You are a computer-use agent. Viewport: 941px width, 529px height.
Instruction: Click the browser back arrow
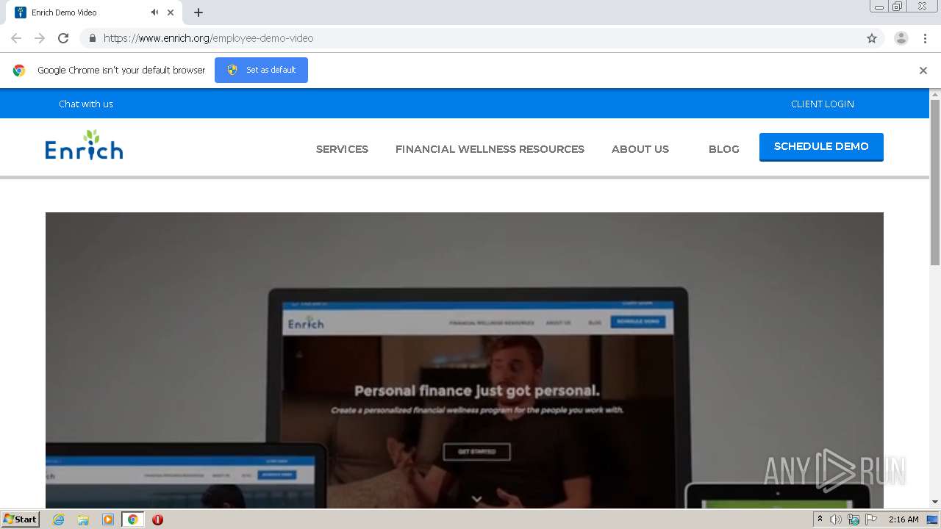click(16, 38)
